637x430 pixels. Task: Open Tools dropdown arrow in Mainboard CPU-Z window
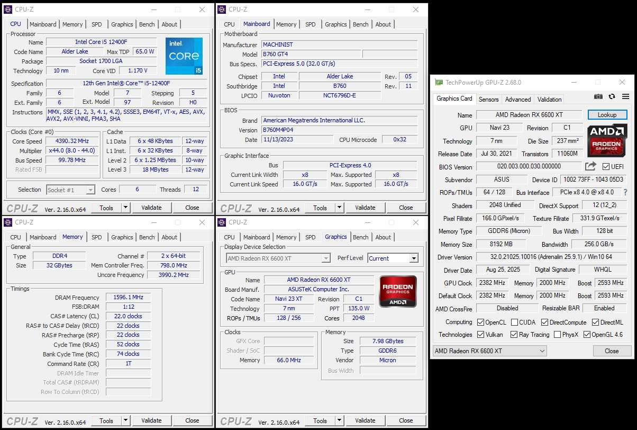pos(340,208)
